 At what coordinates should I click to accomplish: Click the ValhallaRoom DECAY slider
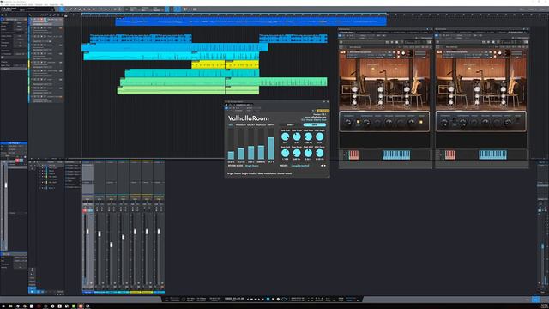pyautogui.click(x=251, y=144)
